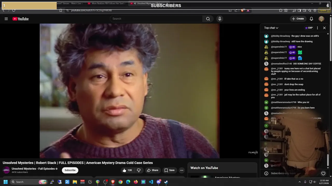332x186 pixels.
Task: Share the video
Action: pyautogui.click(x=153, y=170)
